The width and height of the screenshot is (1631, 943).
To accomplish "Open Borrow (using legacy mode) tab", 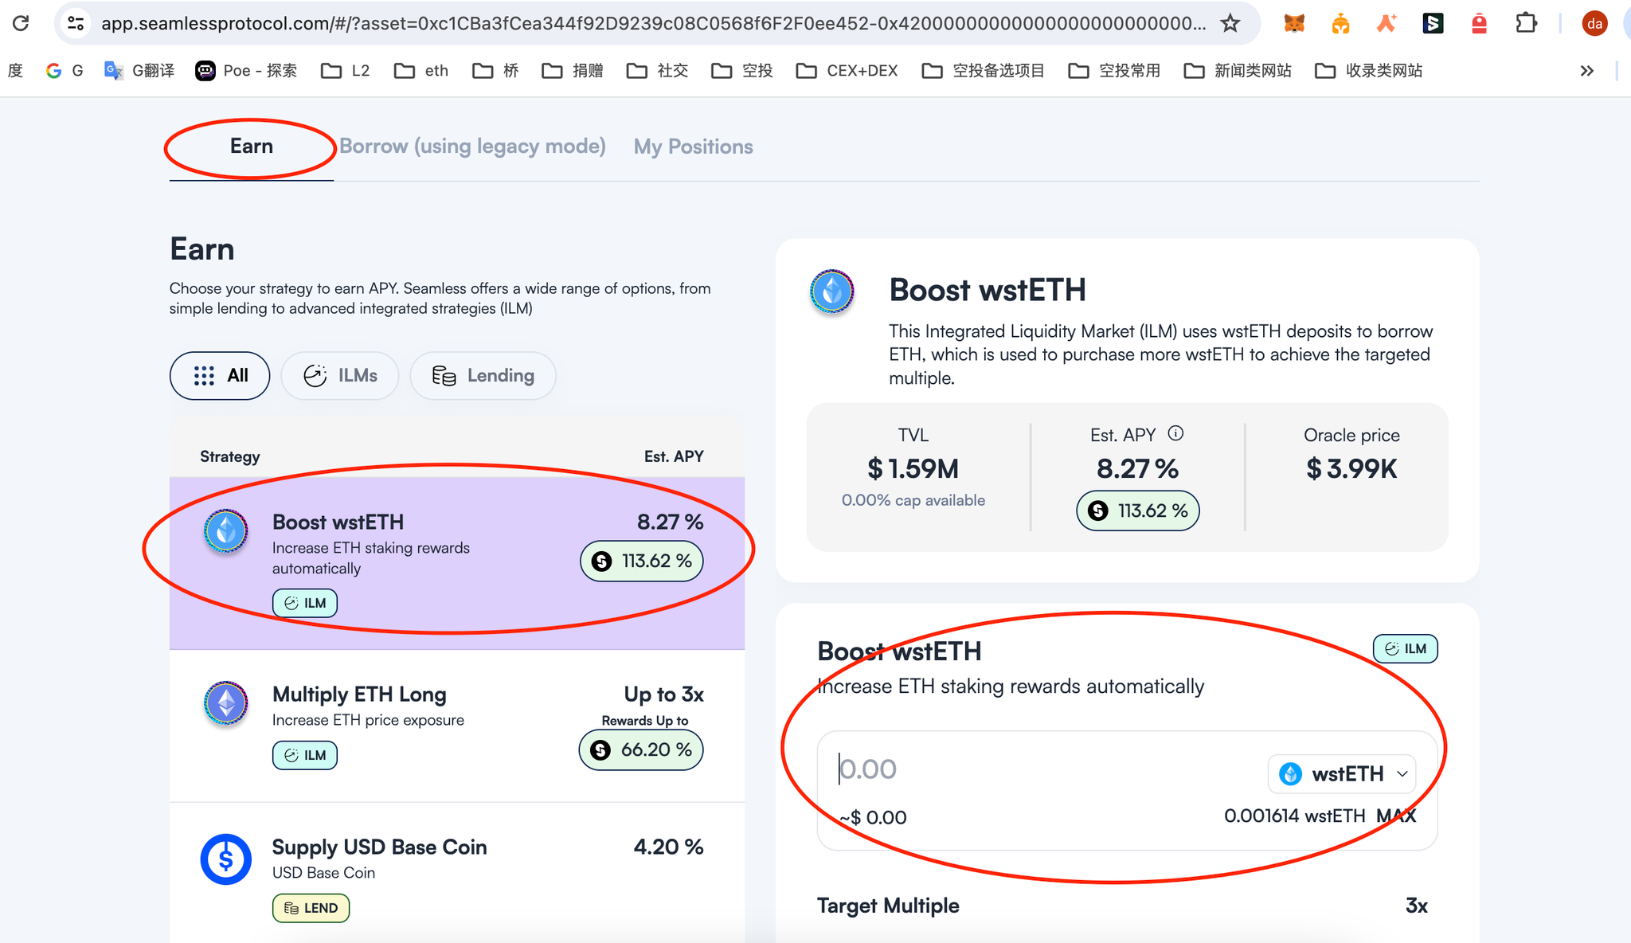I will (472, 147).
